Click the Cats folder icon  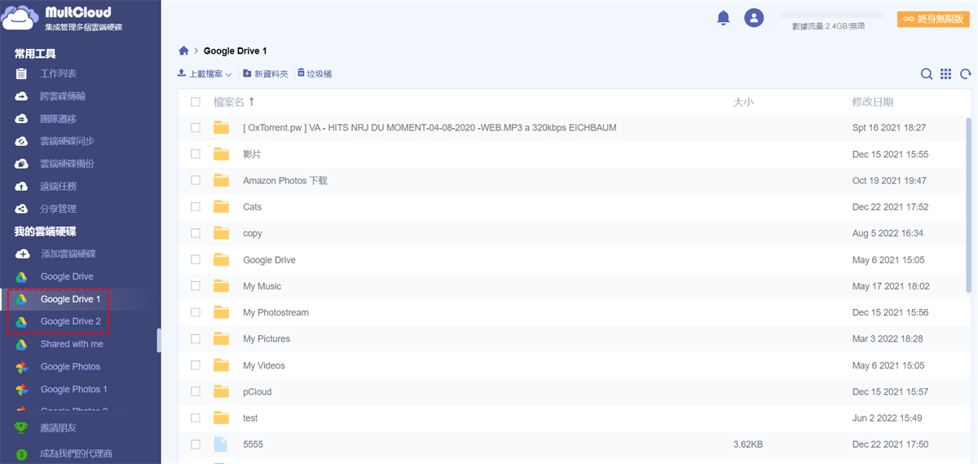click(x=221, y=206)
